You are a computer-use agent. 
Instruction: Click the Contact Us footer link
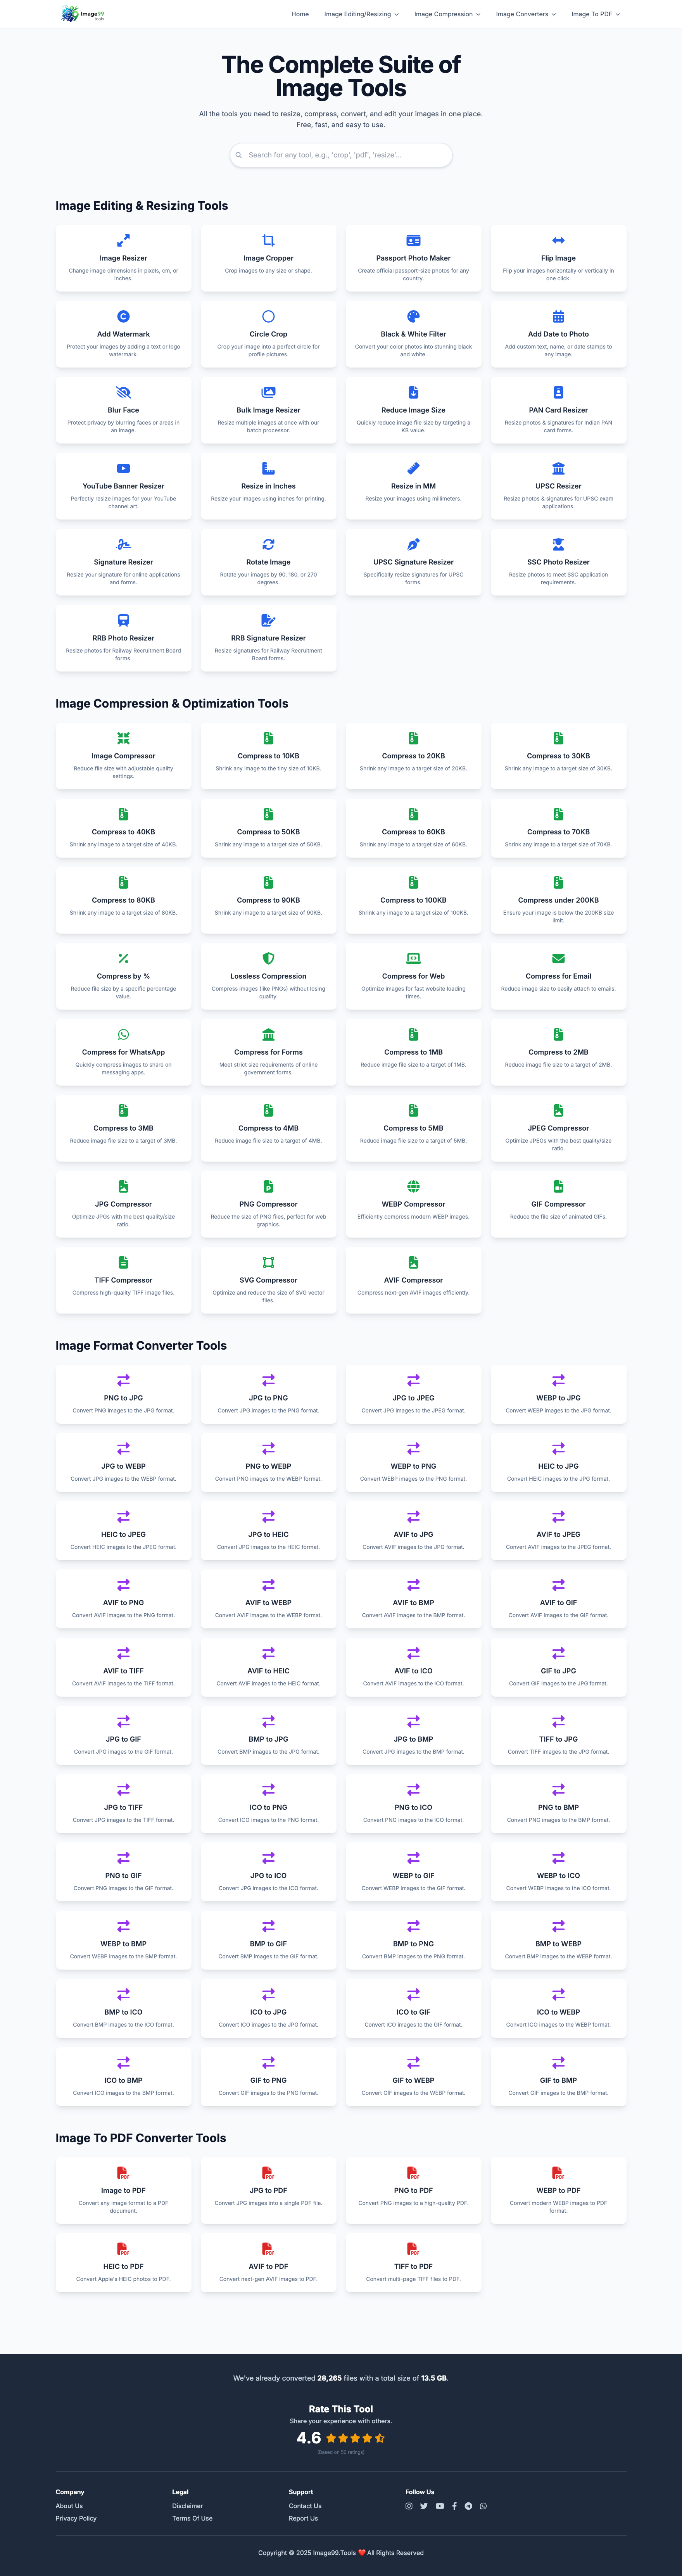[305, 2506]
